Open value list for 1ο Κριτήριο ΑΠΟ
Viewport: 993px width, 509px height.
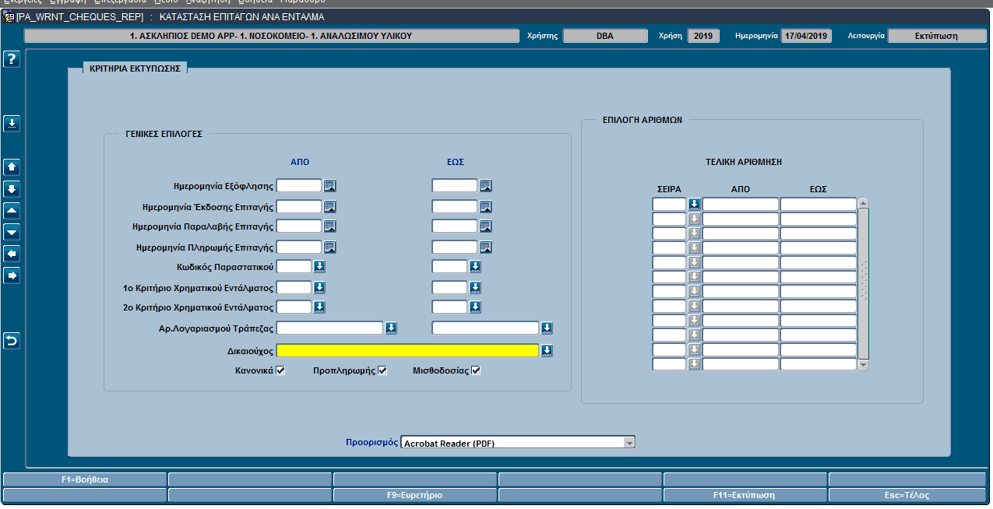319,287
